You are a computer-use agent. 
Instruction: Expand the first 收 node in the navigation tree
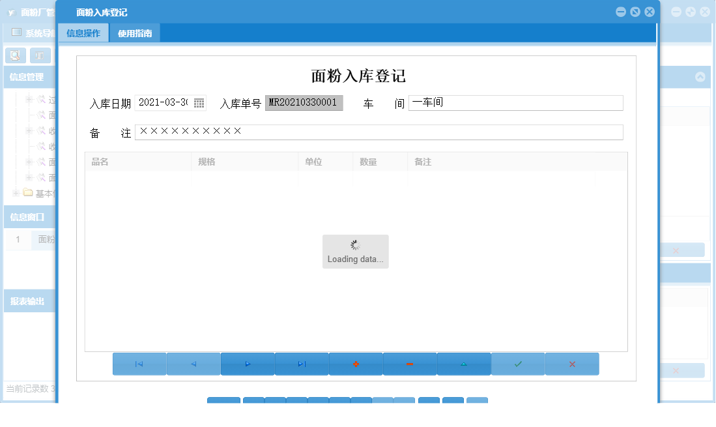[28, 130]
